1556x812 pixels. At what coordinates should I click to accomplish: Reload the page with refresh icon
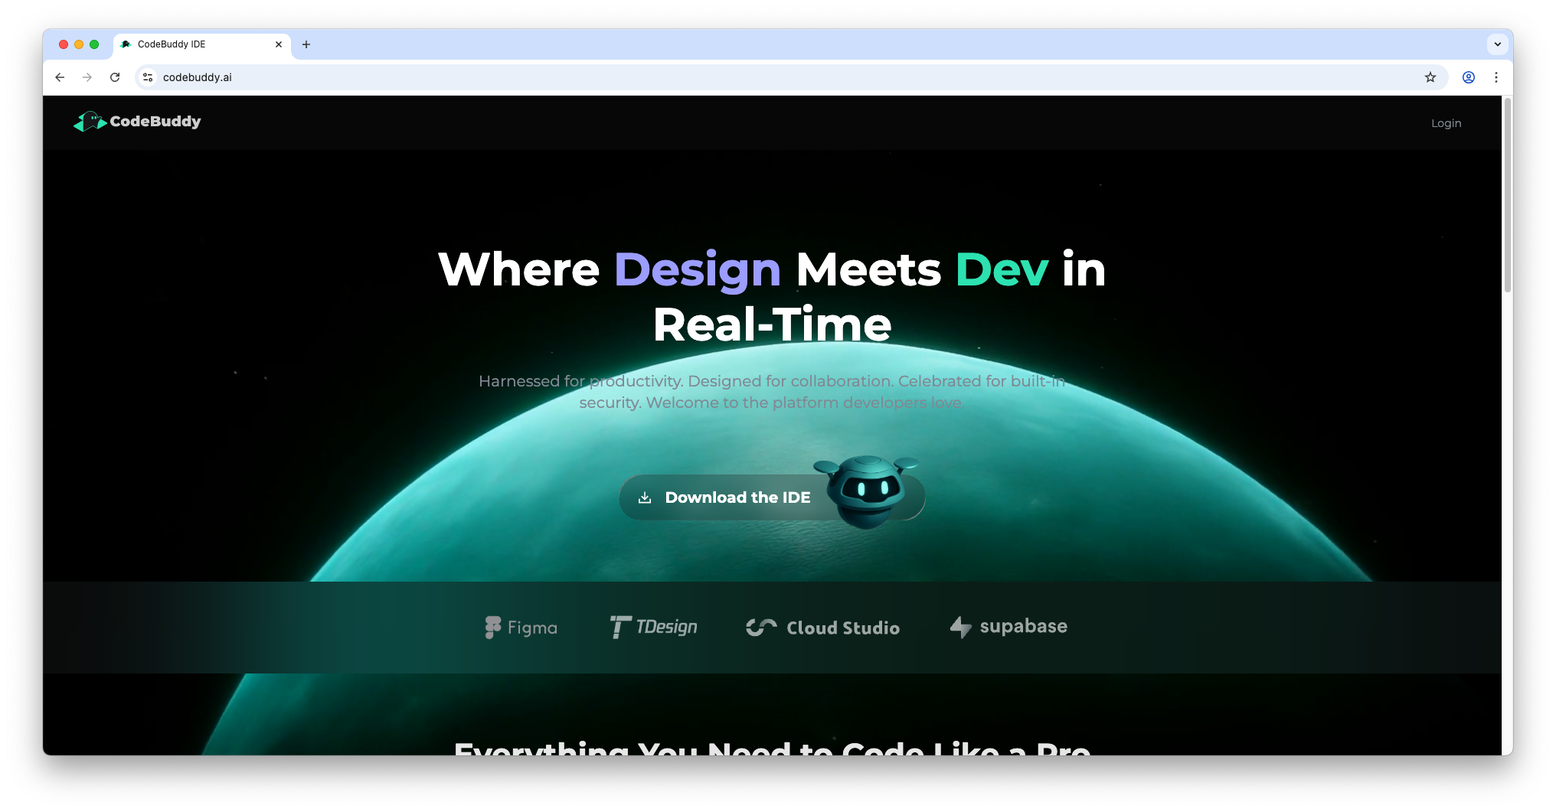(115, 77)
